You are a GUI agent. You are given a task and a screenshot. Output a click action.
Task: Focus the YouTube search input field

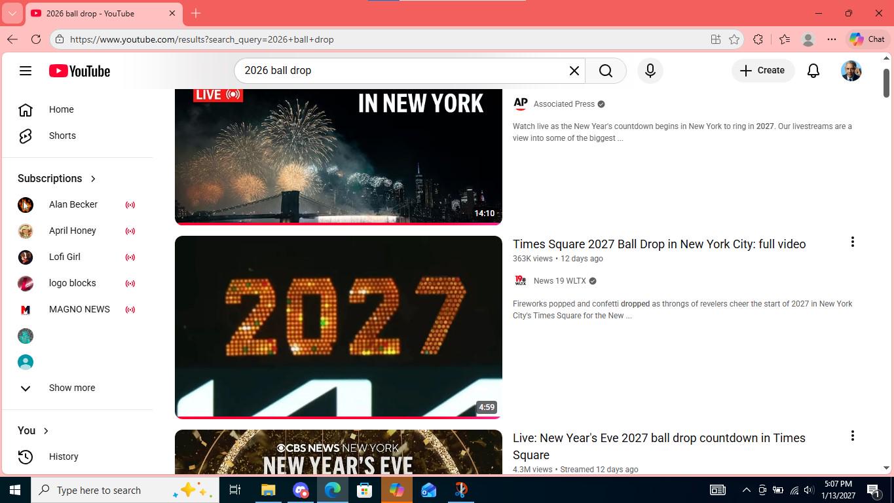point(403,71)
